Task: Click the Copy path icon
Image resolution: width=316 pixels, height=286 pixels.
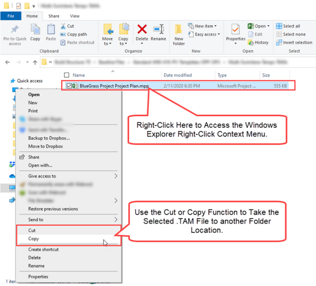Action: pyautogui.click(x=63, y=34)
